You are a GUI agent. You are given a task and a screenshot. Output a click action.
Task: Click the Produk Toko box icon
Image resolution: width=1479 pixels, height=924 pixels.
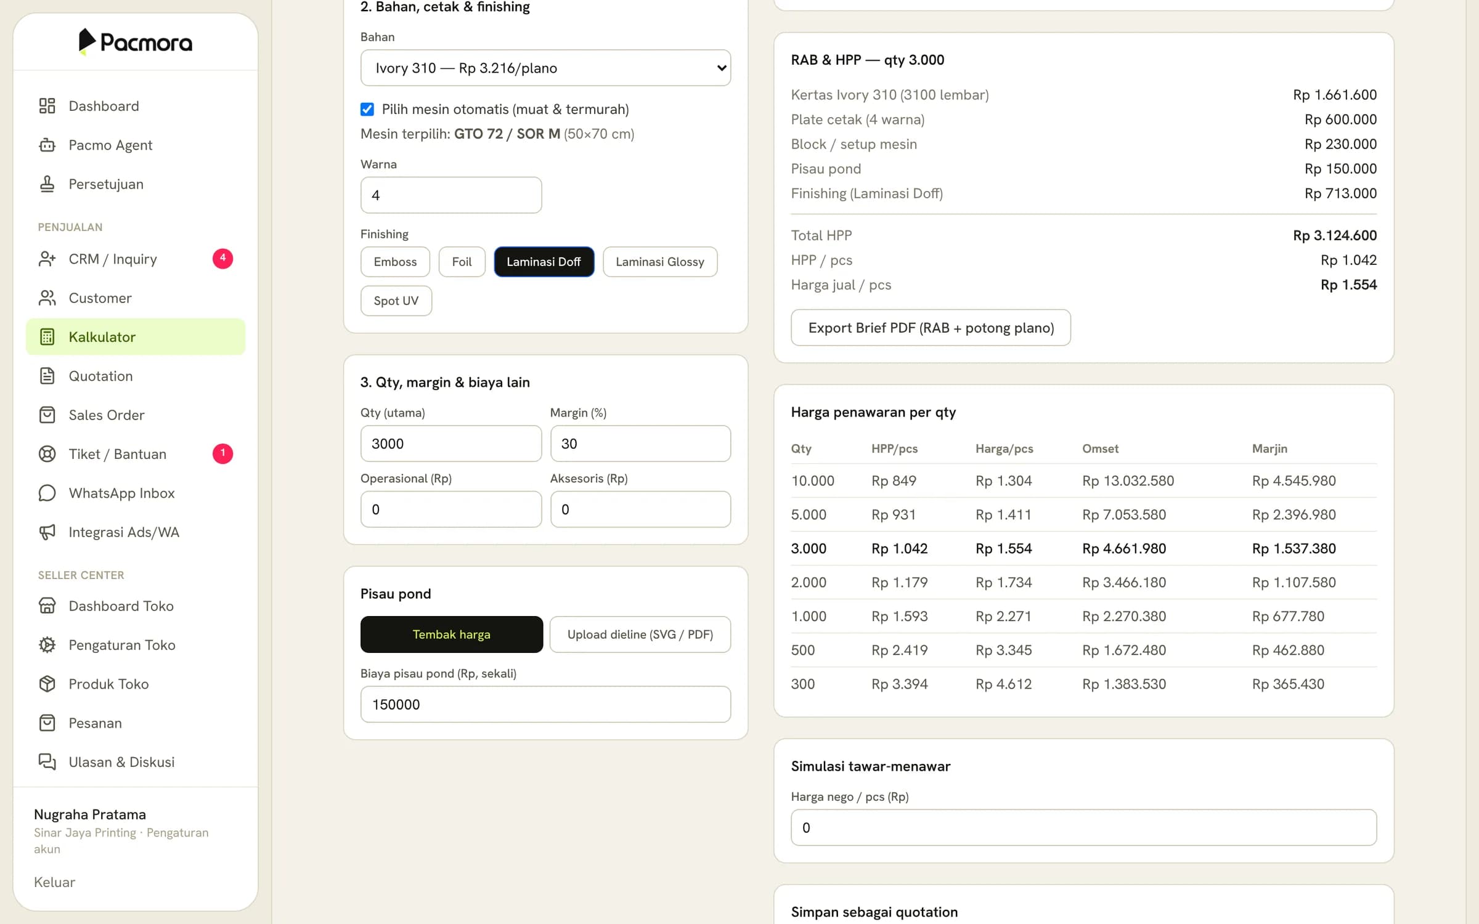coord(47,684)
